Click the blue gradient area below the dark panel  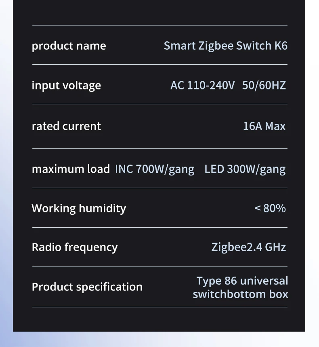[x=159, y=339]
